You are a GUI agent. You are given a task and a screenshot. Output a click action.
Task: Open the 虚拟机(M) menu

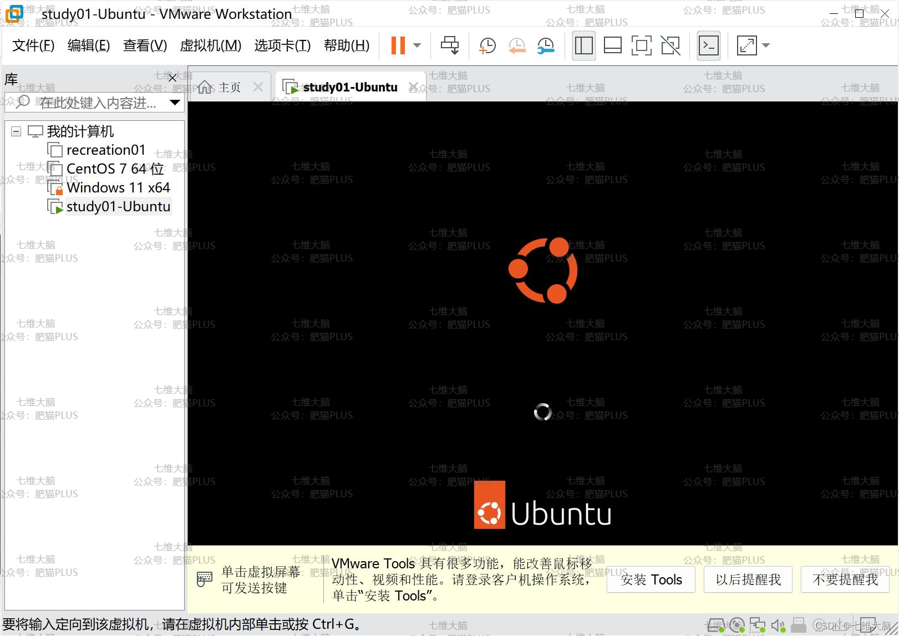[211, 45]
